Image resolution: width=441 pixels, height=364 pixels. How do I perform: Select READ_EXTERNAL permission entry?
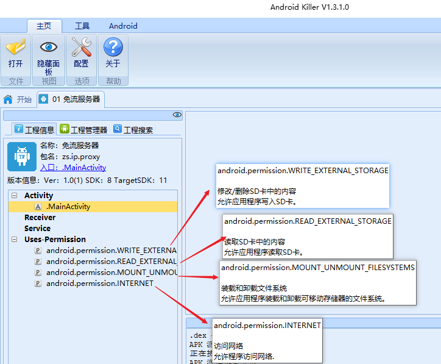point(111,261)
